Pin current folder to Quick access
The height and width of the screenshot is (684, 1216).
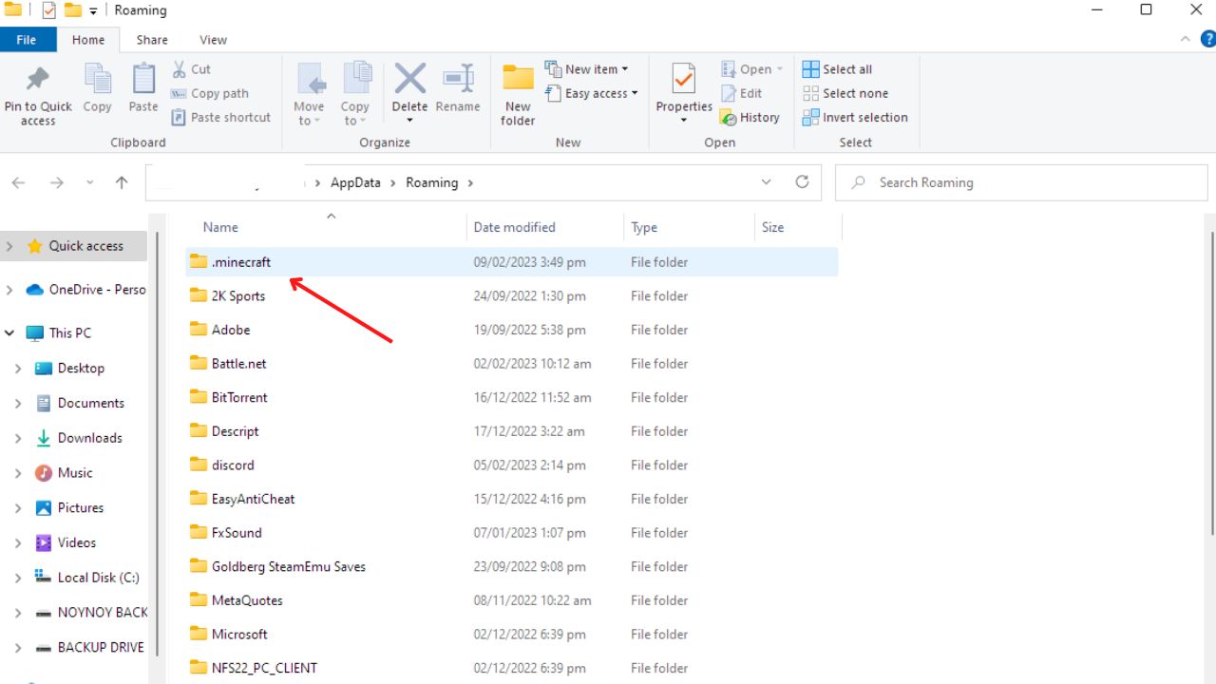[37, 92]
